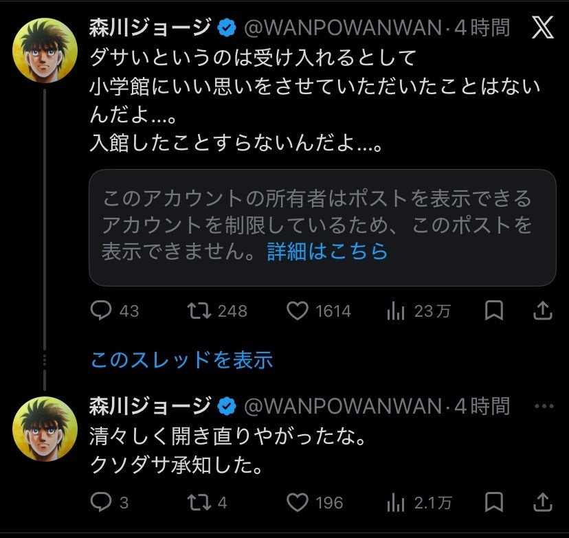Bookmark the first post
This screenshot has width=569, height=538.
493,311
